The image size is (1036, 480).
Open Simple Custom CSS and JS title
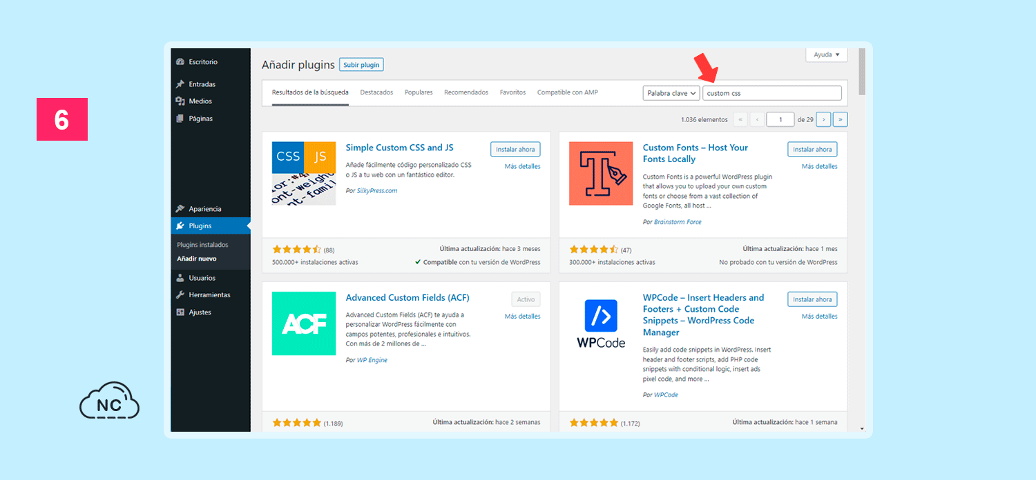click(x=399, y=148)
